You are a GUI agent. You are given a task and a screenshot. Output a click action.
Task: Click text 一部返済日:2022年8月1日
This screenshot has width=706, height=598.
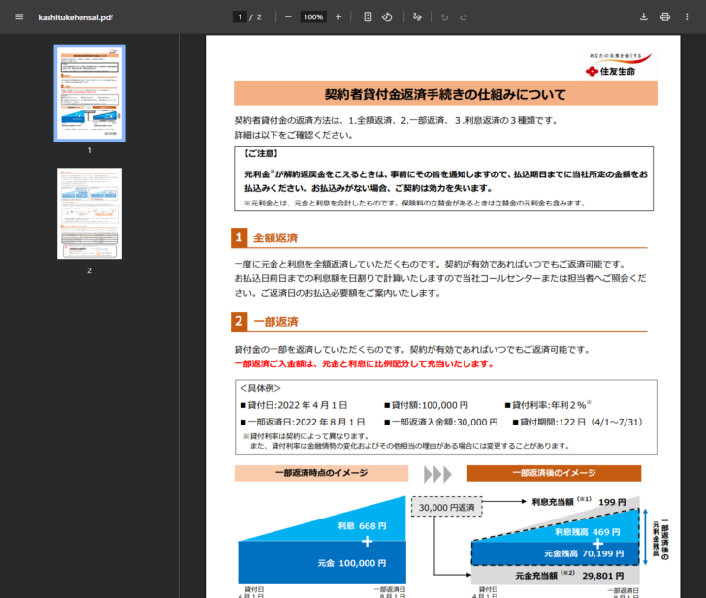tap(303, 422)
